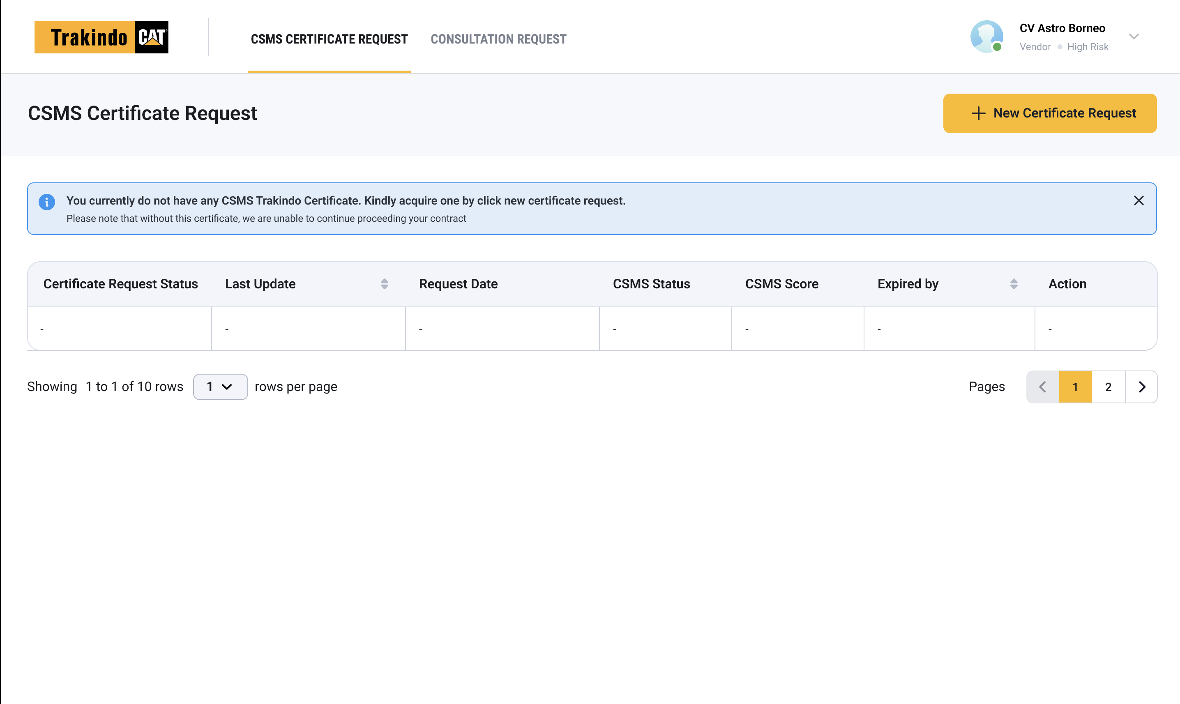
Task: Click the CSMS Status column header
Action: click(x=652, y=284)
